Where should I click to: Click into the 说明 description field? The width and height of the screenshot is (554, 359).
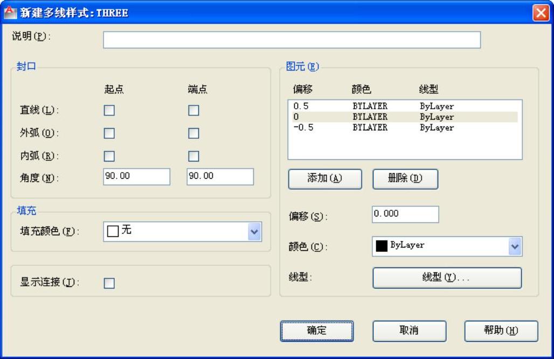click(x=292, y=40)
